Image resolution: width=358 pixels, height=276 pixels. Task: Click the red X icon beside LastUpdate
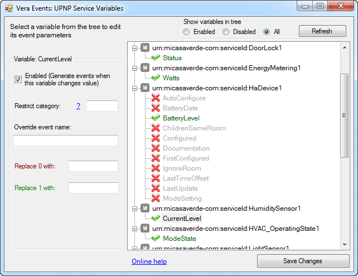156,188
